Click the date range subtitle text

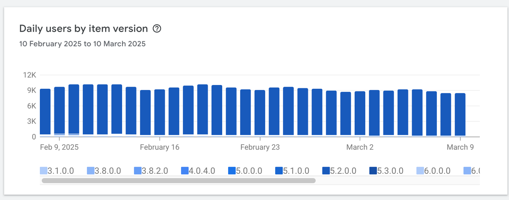[x=82, y=44]
